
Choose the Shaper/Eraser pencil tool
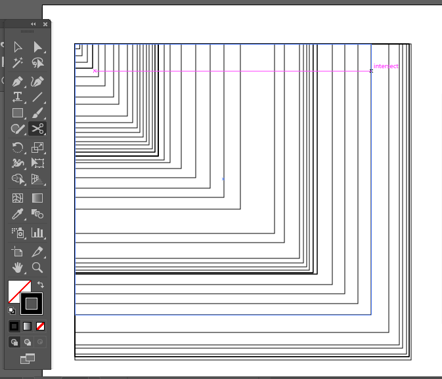(18, 129)
